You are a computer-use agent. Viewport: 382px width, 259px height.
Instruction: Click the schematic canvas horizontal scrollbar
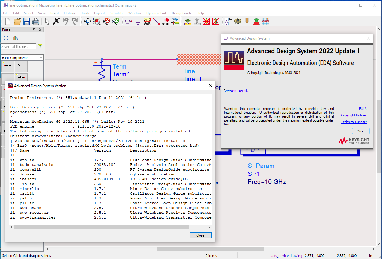pos(211,249)
